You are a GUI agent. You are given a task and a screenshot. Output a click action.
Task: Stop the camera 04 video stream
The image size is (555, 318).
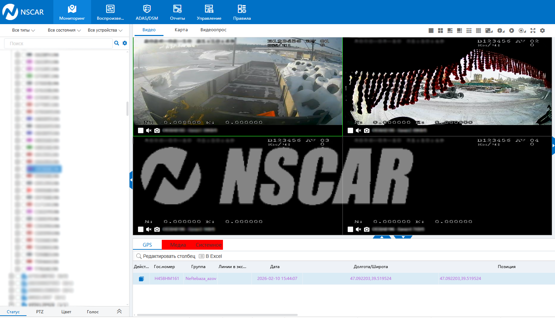[x=350, y=229]
